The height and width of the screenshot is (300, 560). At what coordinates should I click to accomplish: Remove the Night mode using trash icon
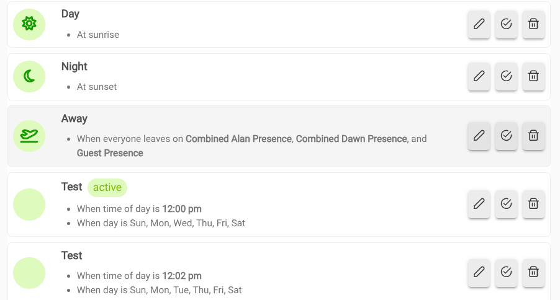pos(533,76)
